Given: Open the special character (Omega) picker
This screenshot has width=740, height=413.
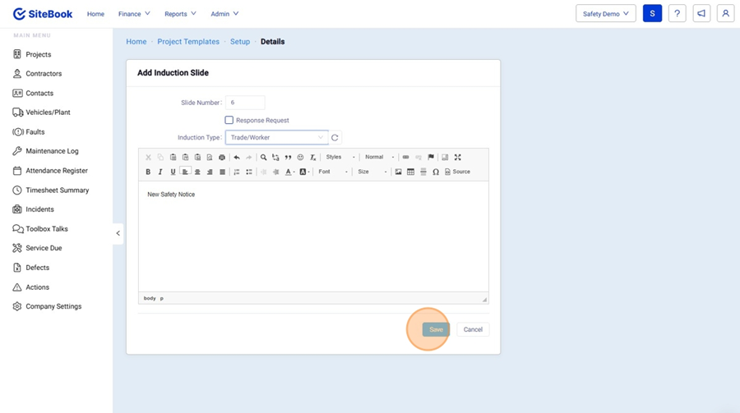Looking at the screenshot, I should click(x=436, y=172).
